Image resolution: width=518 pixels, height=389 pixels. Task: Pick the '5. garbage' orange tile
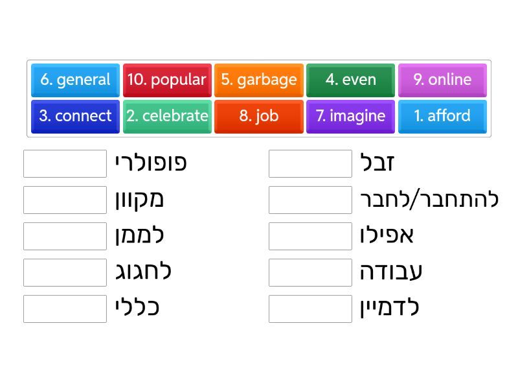pyautogui.click(x=259, y=80)
